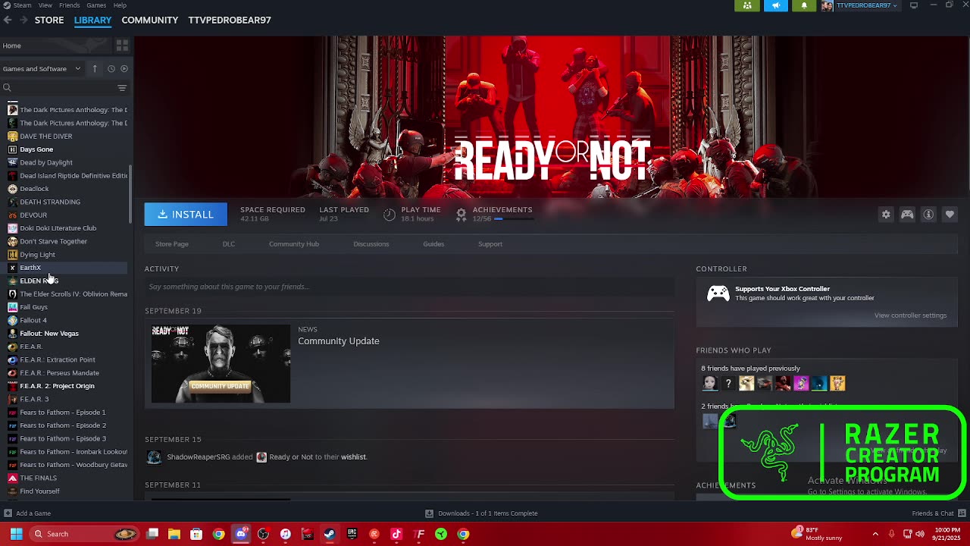
Task: Open TTVPEDROBEAR97 profile tab
Action: (230, 20)
